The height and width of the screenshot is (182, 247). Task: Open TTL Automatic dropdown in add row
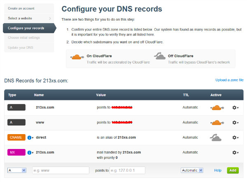[x=192, y=170]
